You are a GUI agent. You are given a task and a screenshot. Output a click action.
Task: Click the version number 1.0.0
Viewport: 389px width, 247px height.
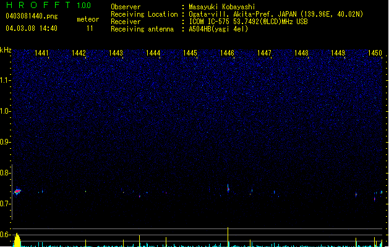[x=84, y=6]
